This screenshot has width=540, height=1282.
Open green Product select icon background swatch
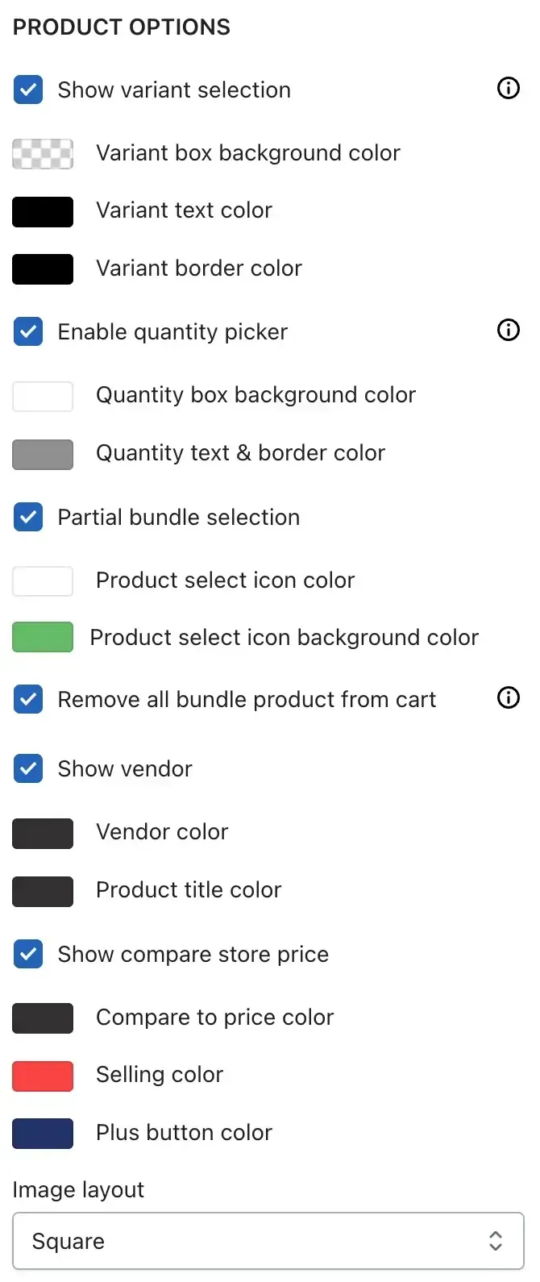[x=43, y=637]
